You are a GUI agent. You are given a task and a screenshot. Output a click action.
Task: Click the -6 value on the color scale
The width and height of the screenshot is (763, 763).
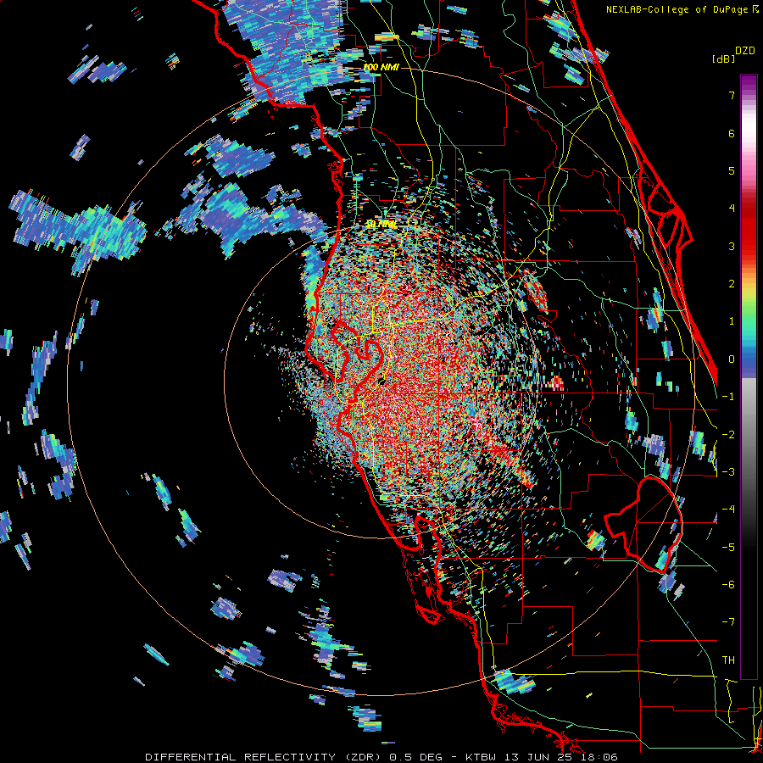click(x=728, y=585)
